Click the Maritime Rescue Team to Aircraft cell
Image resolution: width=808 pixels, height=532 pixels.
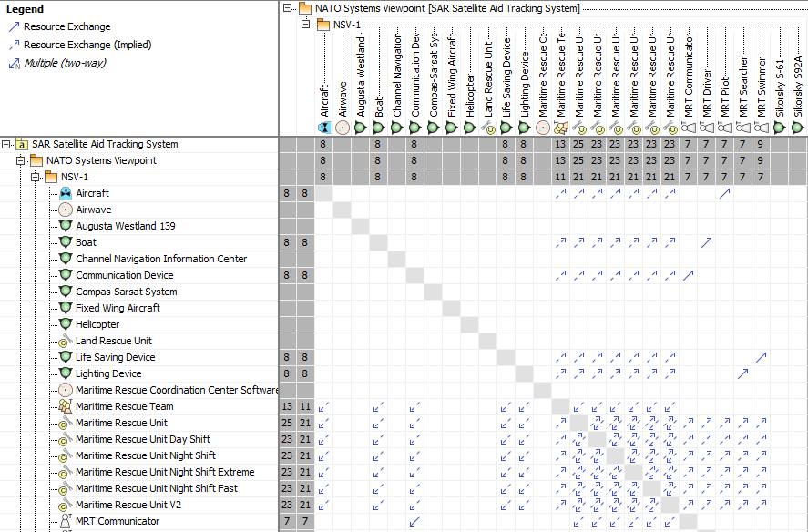[x=323, y=406]
